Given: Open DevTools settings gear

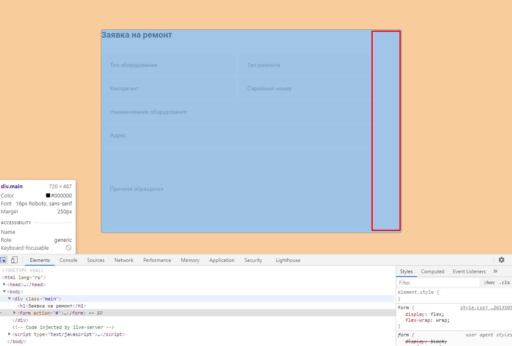Looking at the screenshot, I should pos(502,260).
